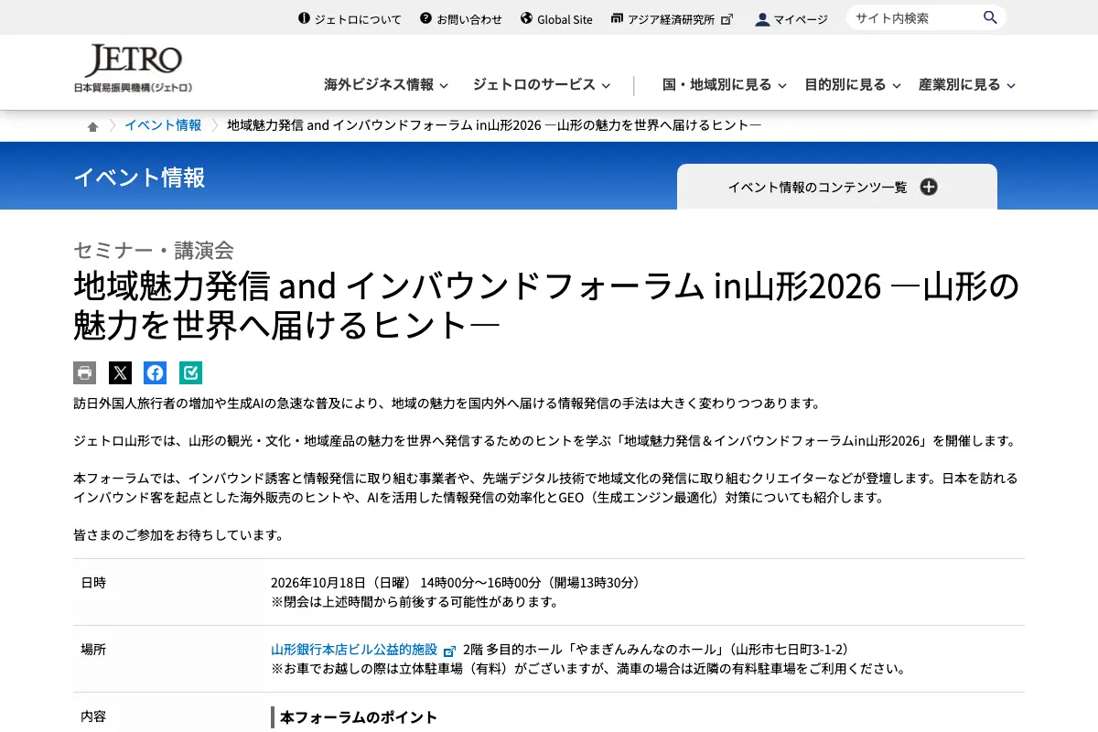Open アジア経済研究所 link
The image size is (1098, 732).
pos(672,18)
